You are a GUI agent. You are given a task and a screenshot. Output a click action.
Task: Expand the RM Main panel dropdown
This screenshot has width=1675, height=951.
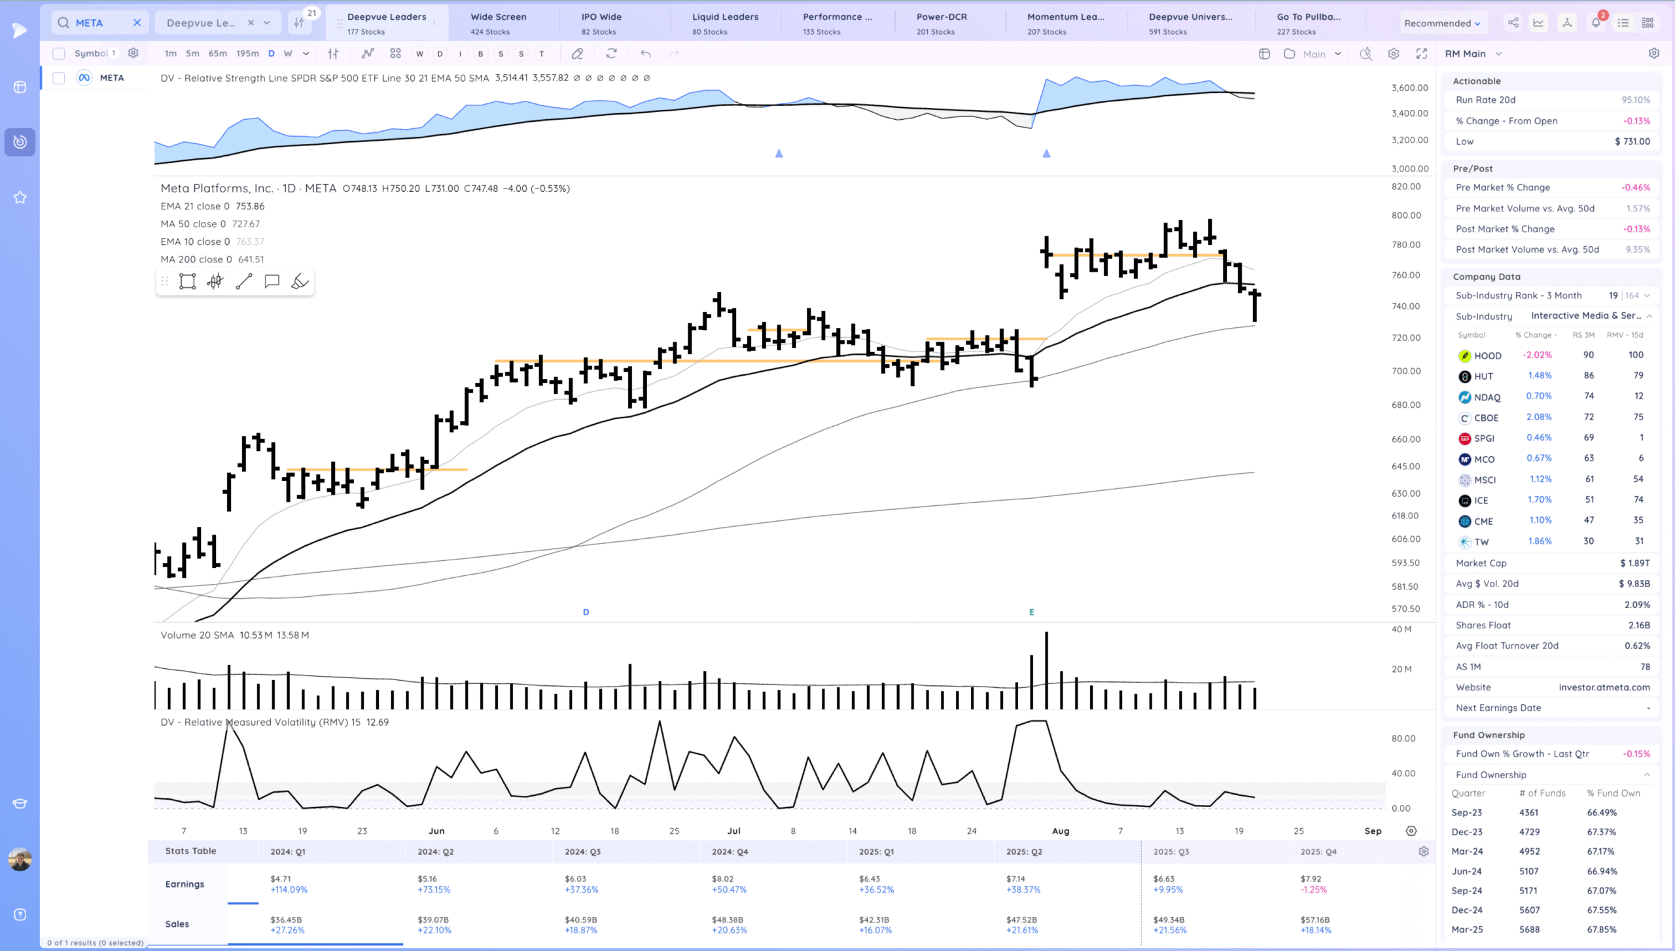click(1498, 54)
